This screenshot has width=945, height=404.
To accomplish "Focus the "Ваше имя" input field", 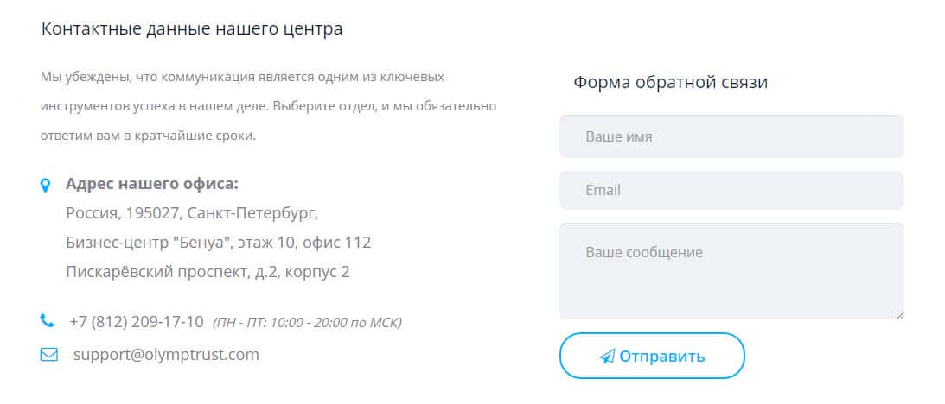I will (x=731, y=136).
